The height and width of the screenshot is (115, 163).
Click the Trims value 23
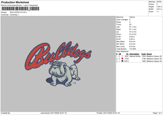click(130, 24)
